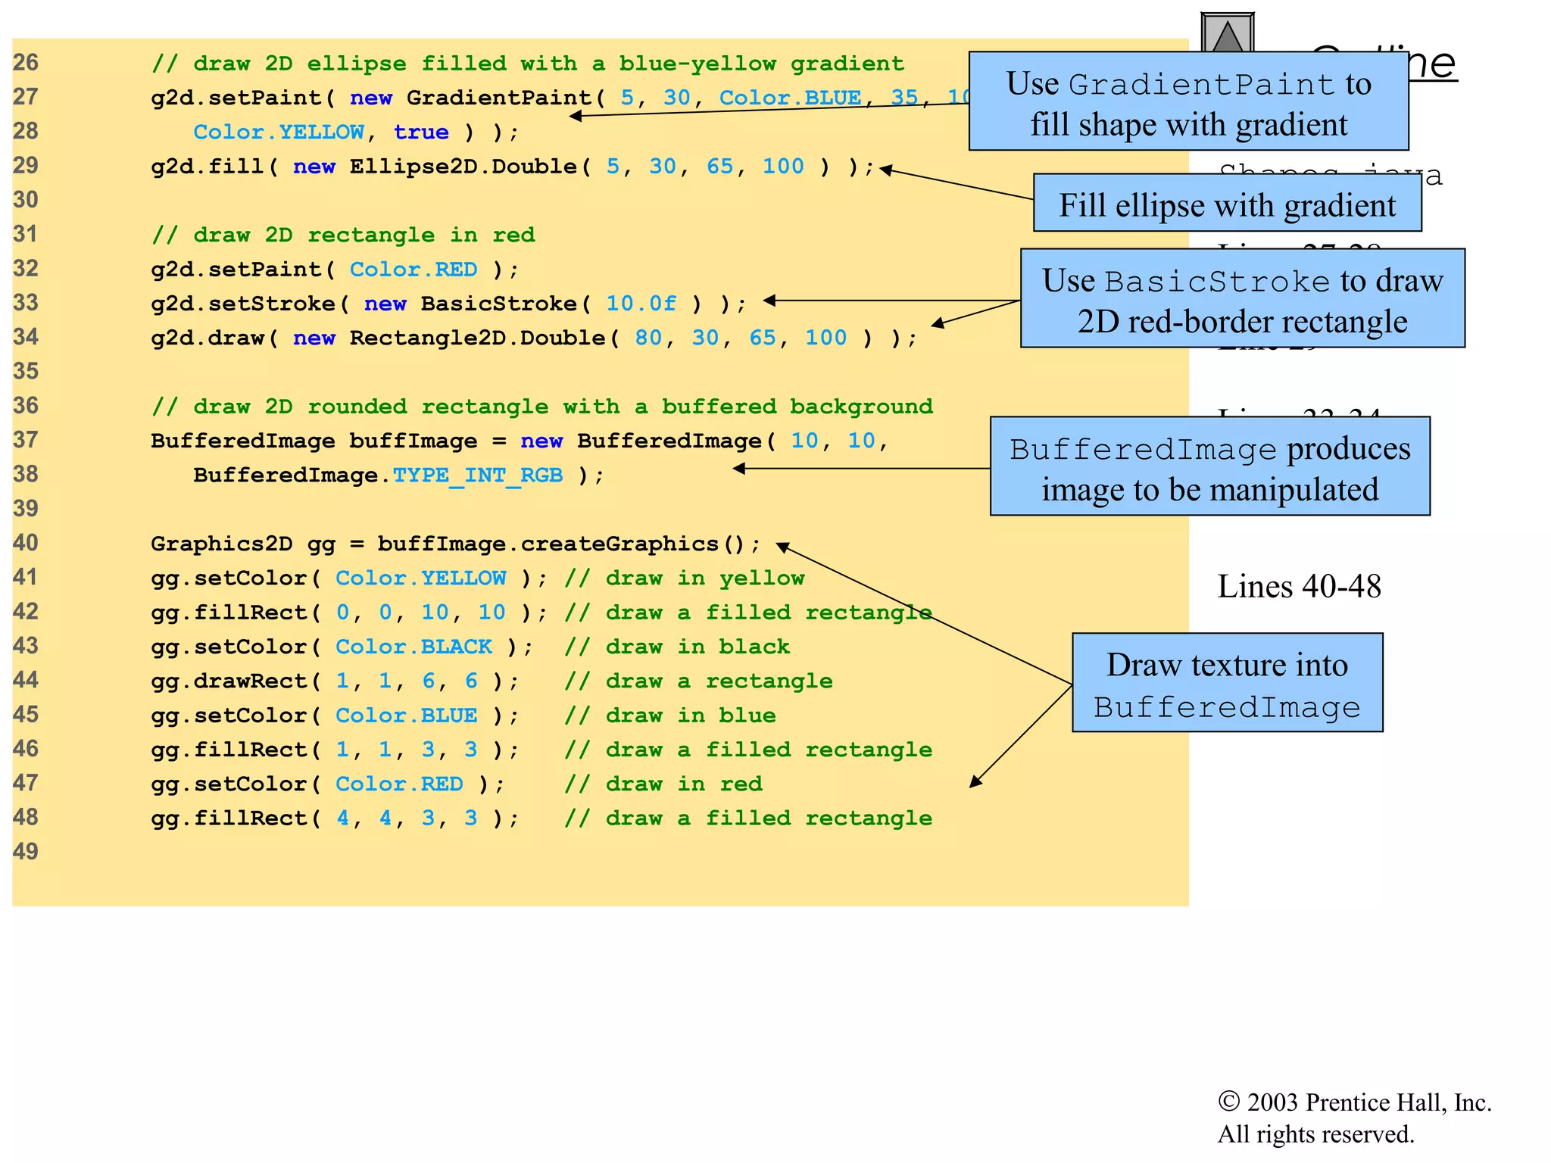Click line number 27 in the gutter
The height and width of the screenshot is (1163, 1551).
(x=26, y=97)
